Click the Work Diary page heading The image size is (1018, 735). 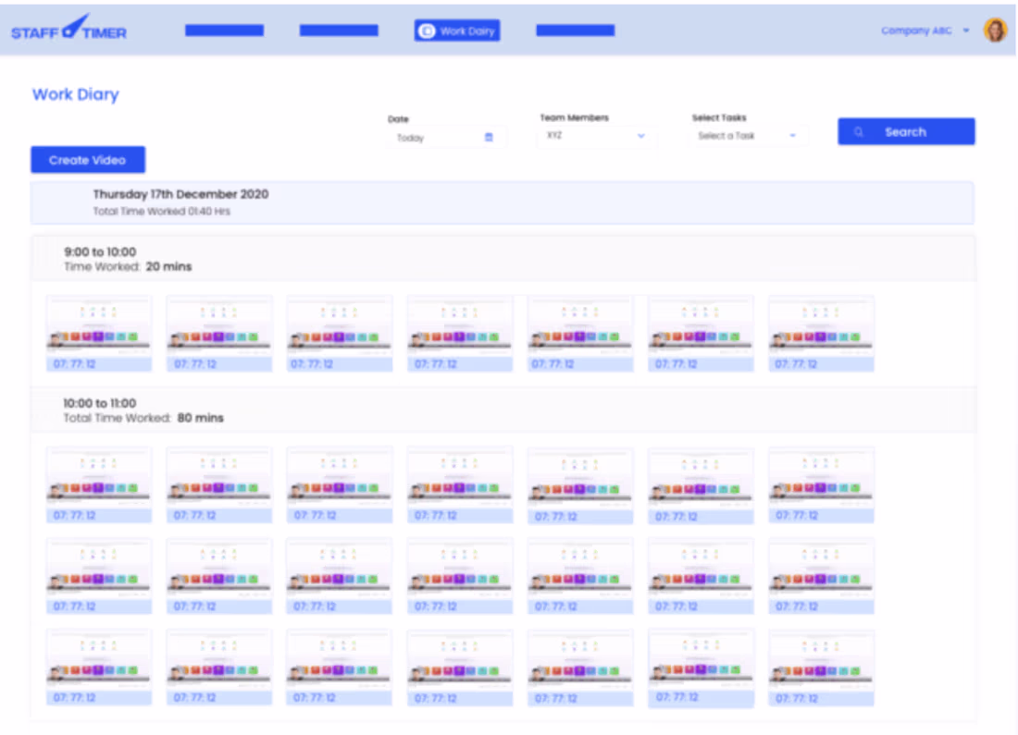76,94
